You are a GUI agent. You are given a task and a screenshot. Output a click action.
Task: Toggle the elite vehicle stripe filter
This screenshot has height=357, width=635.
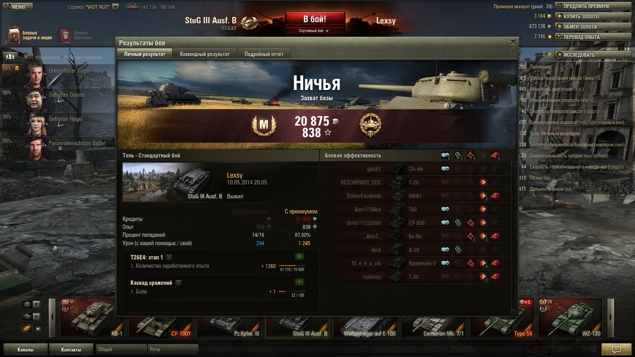pyautogui.click(x=27, y=328)
